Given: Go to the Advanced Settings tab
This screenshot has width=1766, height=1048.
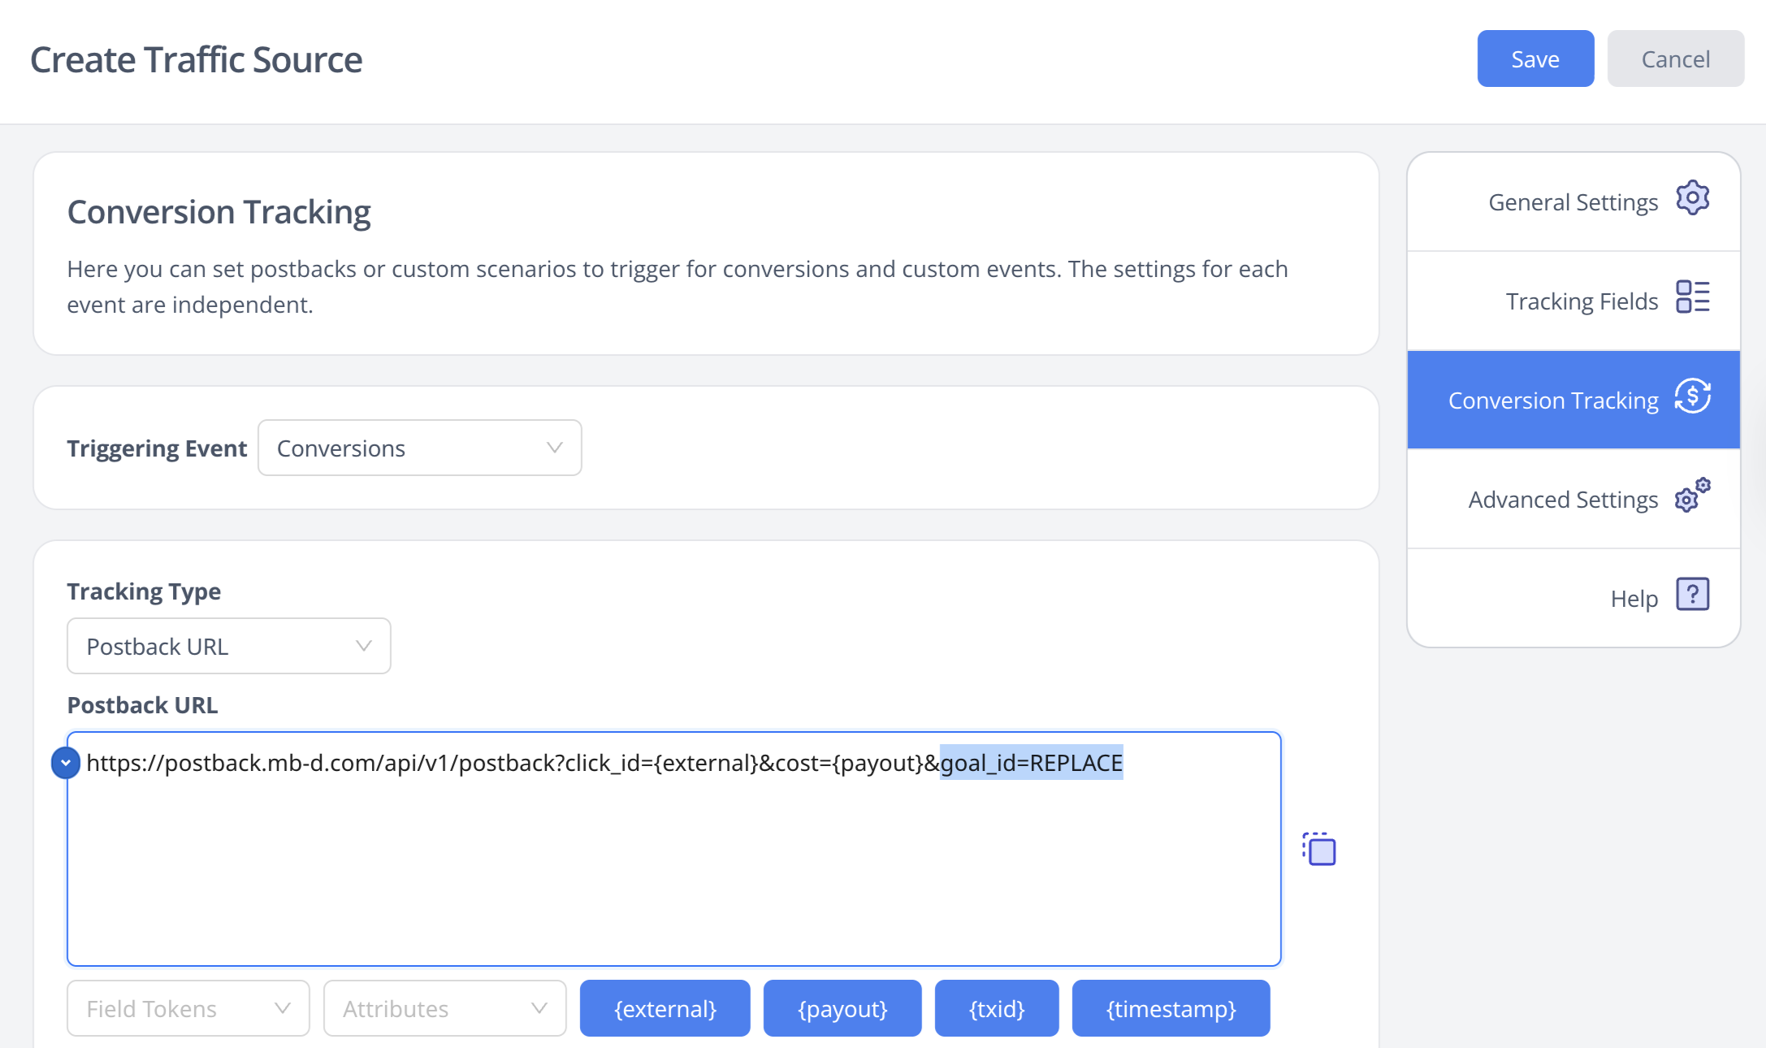Looking at the screenshot, I should tap(1563, 500).
